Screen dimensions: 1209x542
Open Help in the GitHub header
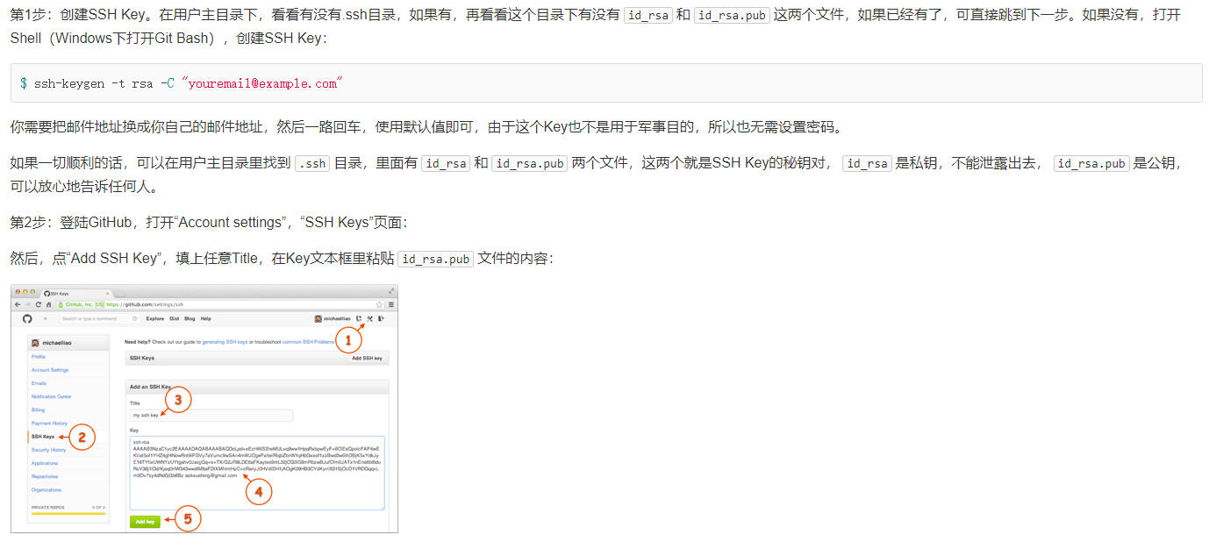(x=205, y=318)
